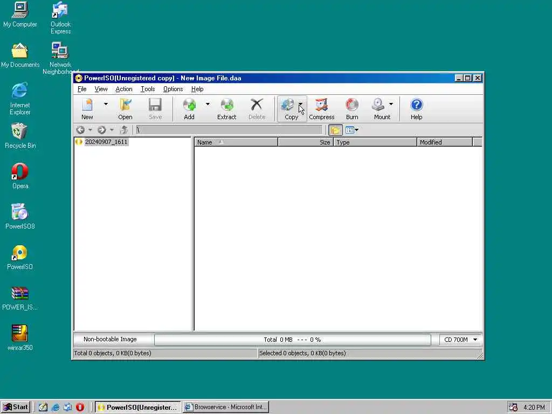The image size is (552, 414).
Task: Click the Add files toolbar icon
Action: pyautogui.click(x=189, y=109)
